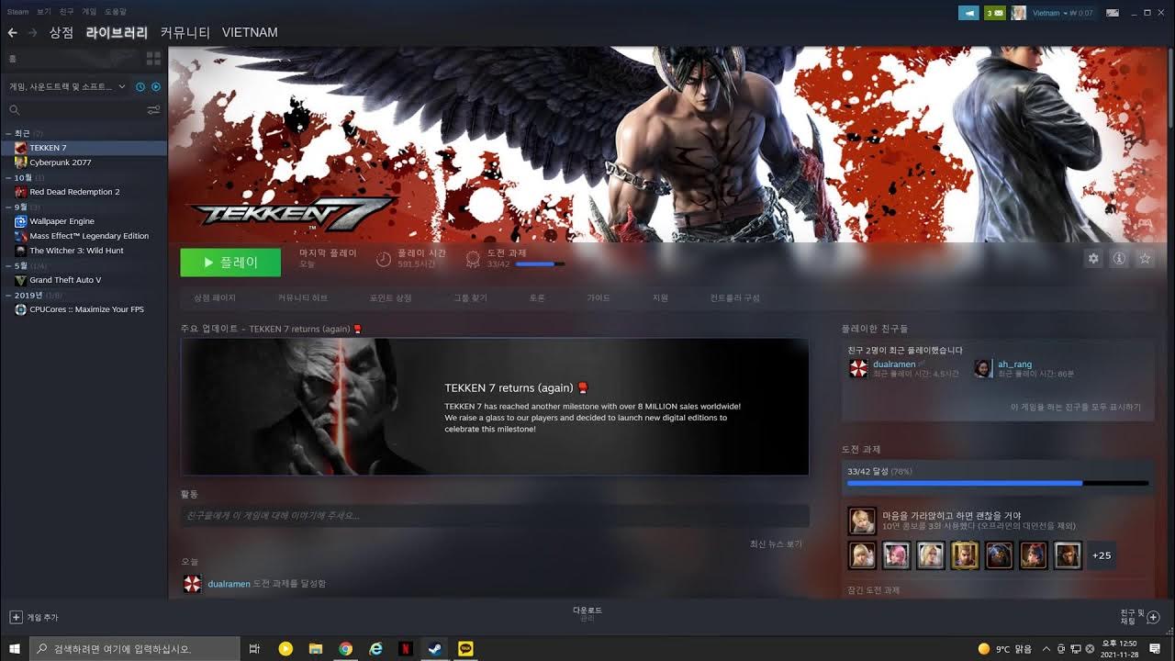1175x661 pixels.
Task: Click '이 게임을 하는 친구를 모두 표시하기'
Action: pos(1076,407)
